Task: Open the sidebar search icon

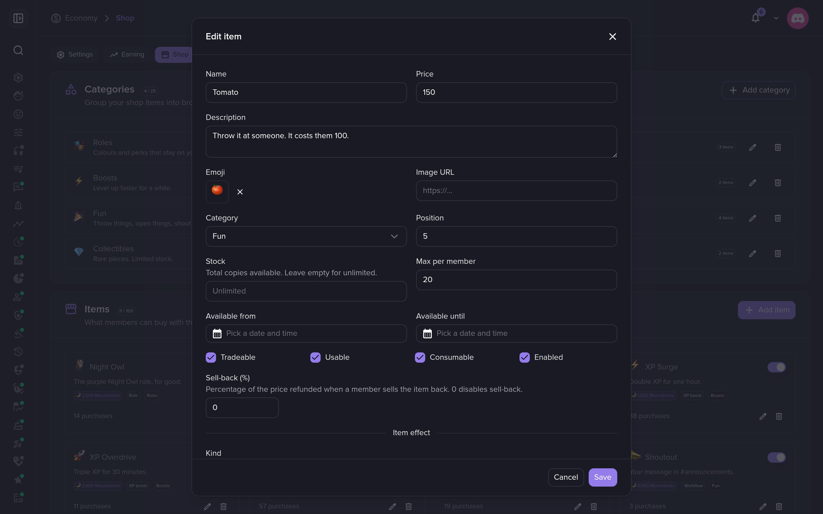Action: coord(18,50)
